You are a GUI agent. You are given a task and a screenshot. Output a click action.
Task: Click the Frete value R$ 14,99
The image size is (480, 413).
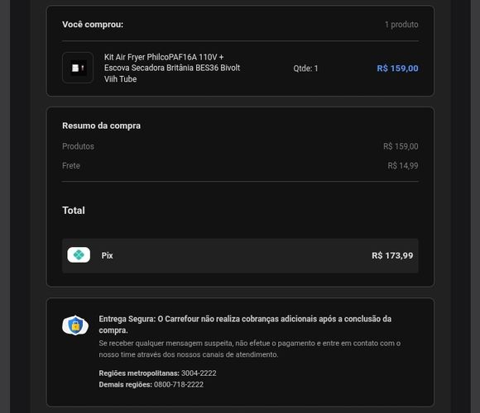403,165
